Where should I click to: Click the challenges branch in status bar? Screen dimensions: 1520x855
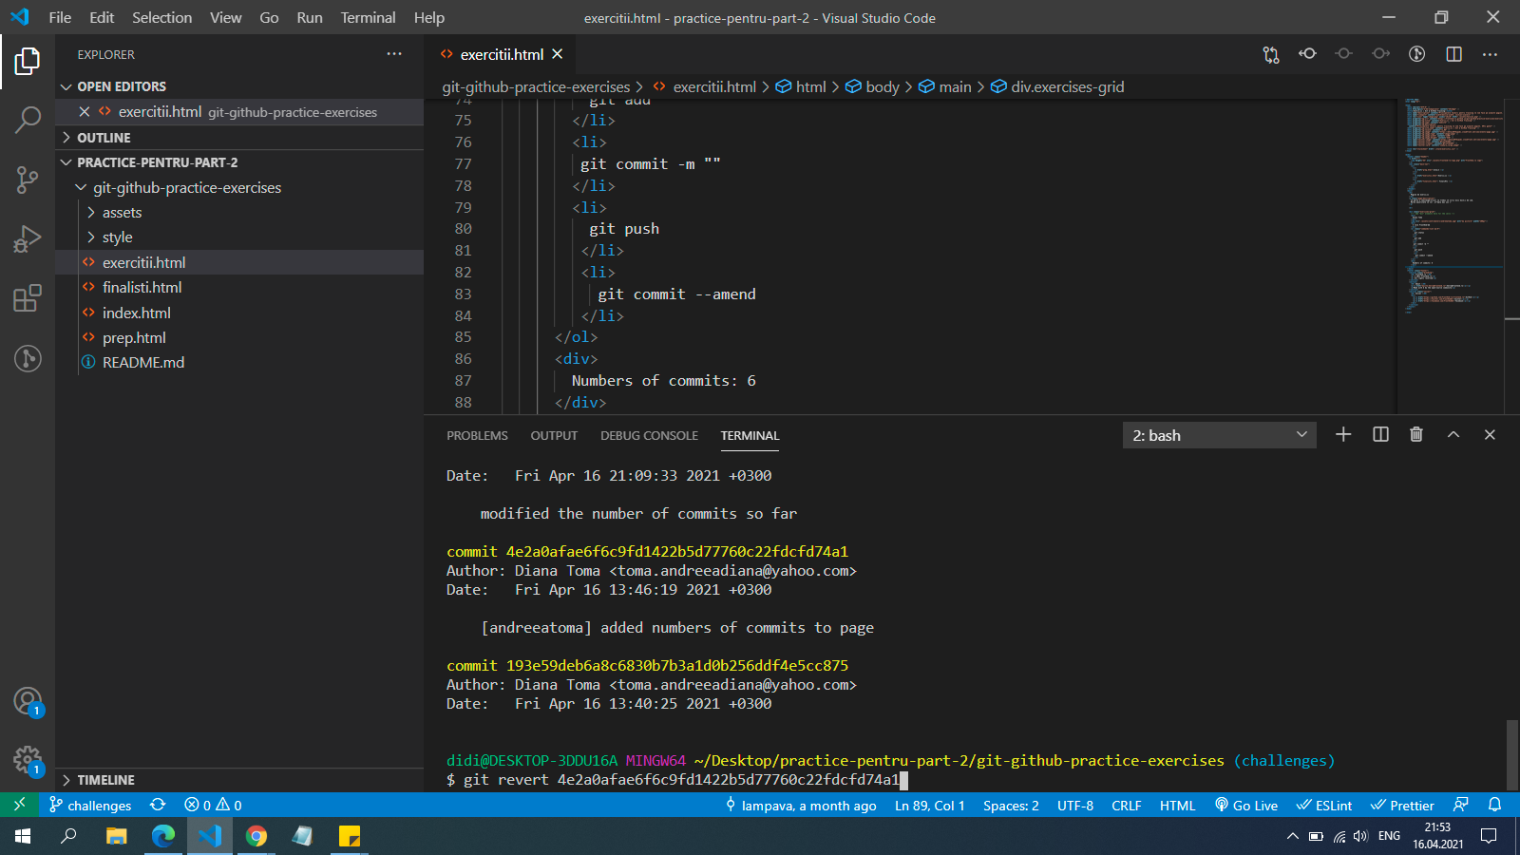[x=91, y=806]
